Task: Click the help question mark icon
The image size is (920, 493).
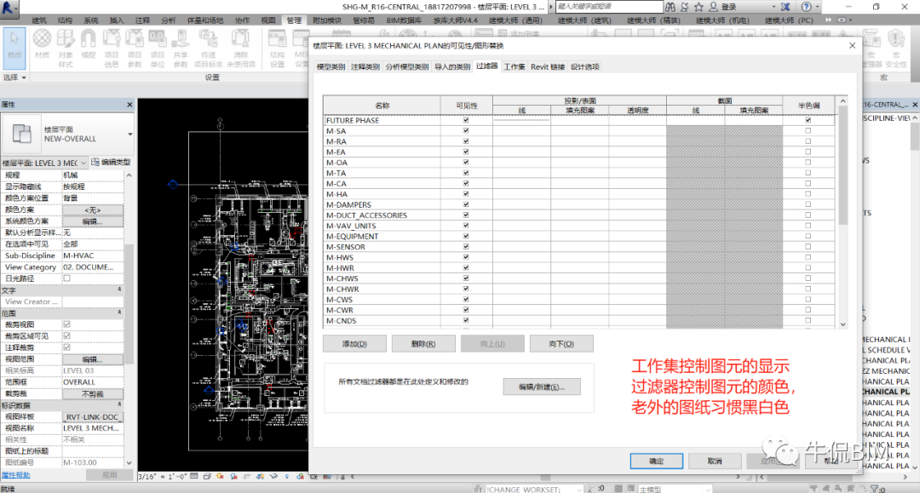Action: (x=807, y=7)
